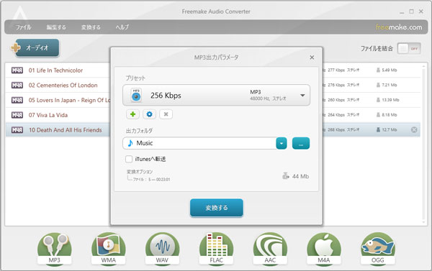Select the 10 Death And All His Friends track
The height and width of the screenshot is (271, 432).
[x=65, y=130]
